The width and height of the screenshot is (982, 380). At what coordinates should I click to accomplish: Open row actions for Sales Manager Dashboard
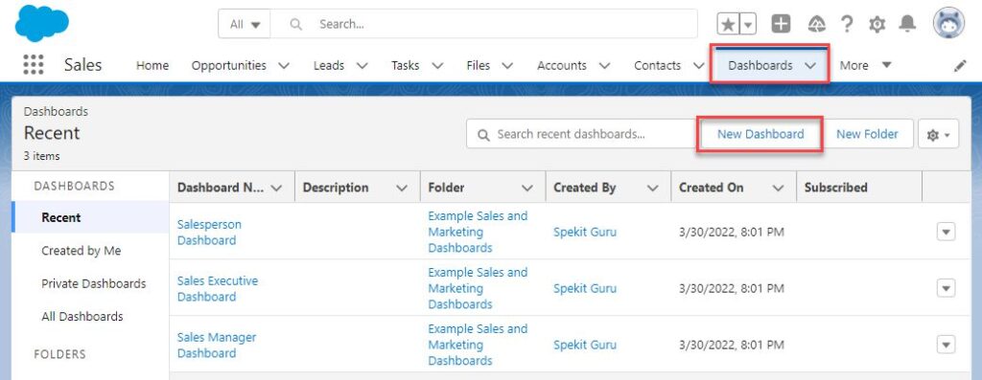coord(946,345)
